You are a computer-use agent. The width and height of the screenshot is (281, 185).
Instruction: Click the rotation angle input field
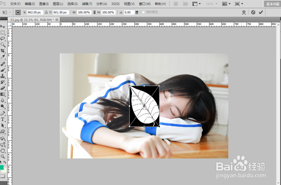(129, 12)
